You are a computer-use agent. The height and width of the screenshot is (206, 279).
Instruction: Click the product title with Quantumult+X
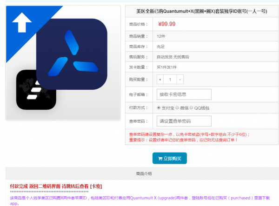(202, 11)
